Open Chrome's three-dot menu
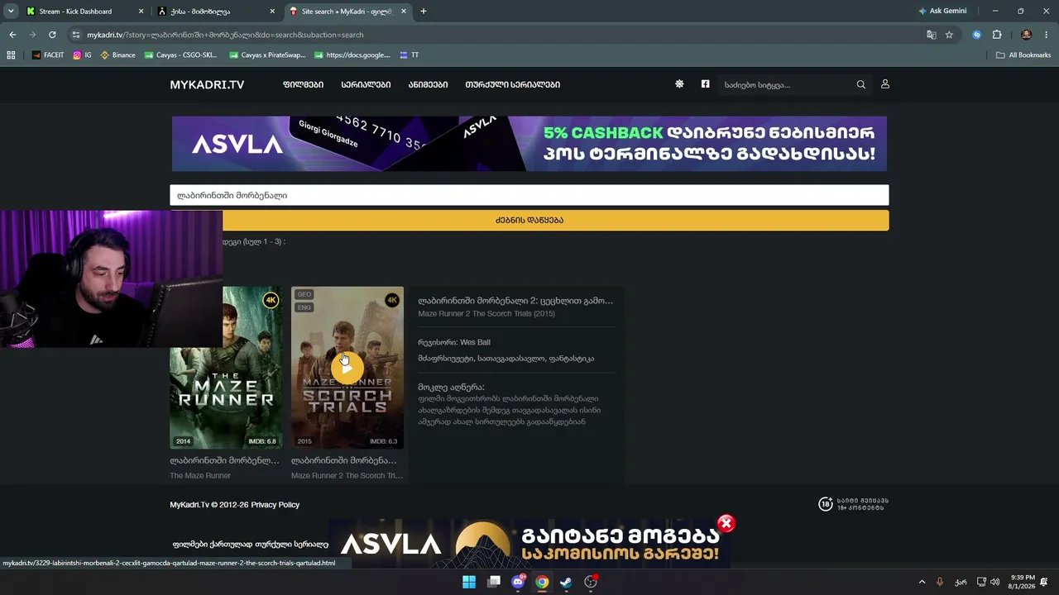Screen dimensions: 1059x595 tap(1047, 35)
